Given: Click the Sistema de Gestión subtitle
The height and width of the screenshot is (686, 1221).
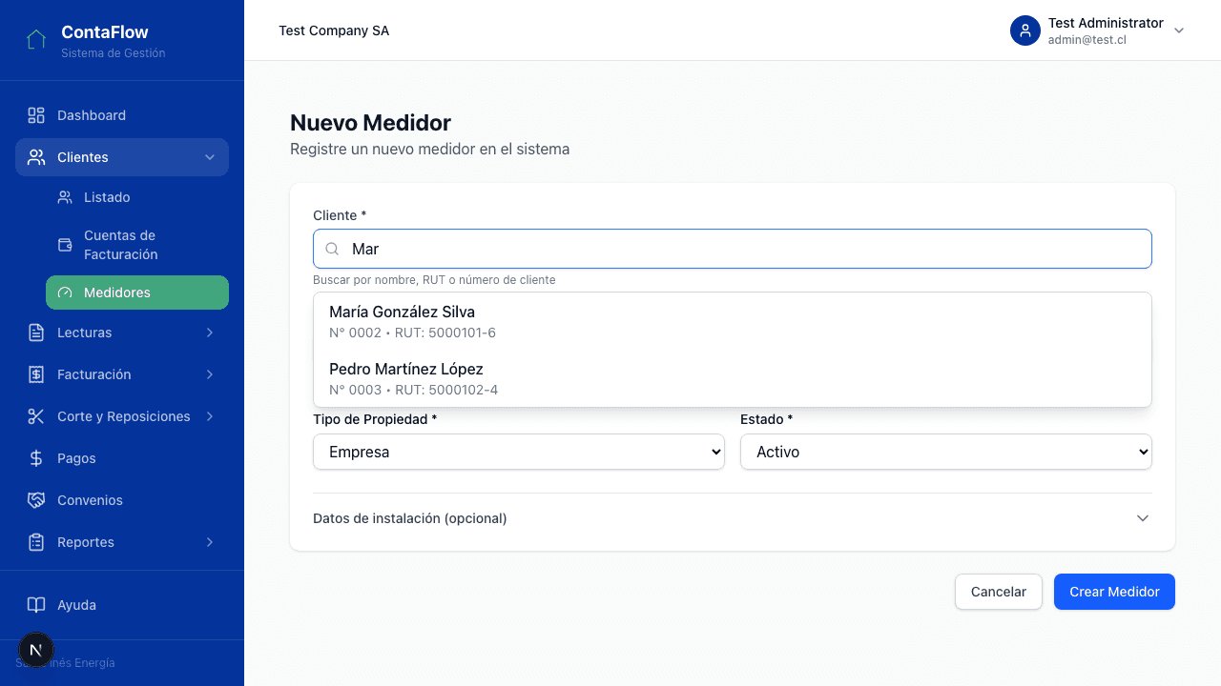Looking at the screenshot, I should [113, 53].
